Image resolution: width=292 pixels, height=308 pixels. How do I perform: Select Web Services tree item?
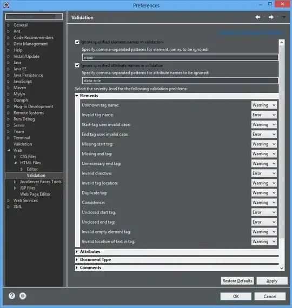point(25,200)
